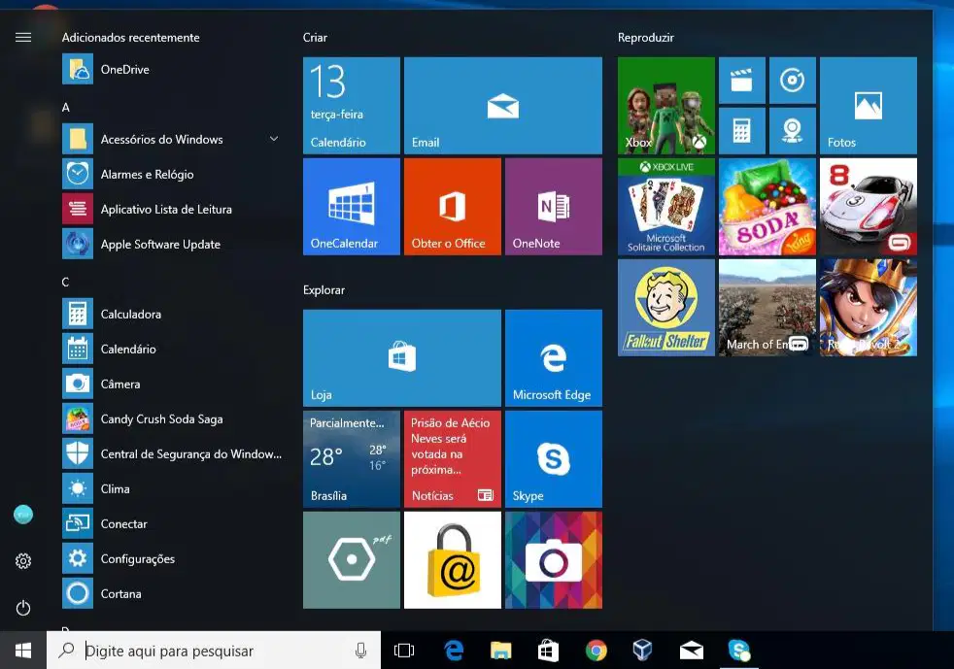
Task: Expand Acessórios do Windows folder
Action: (x=172, y=139)
